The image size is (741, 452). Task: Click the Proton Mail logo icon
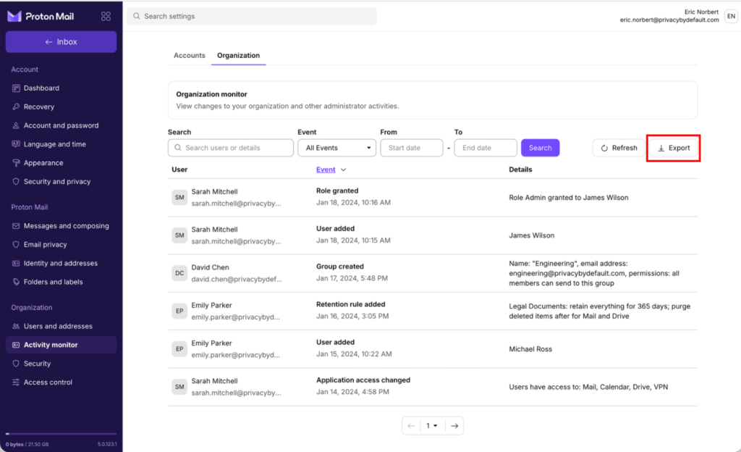[14, 16]
